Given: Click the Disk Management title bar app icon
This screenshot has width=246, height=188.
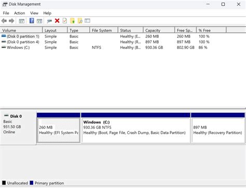Looking at the screenshot, I should [5, 4].
